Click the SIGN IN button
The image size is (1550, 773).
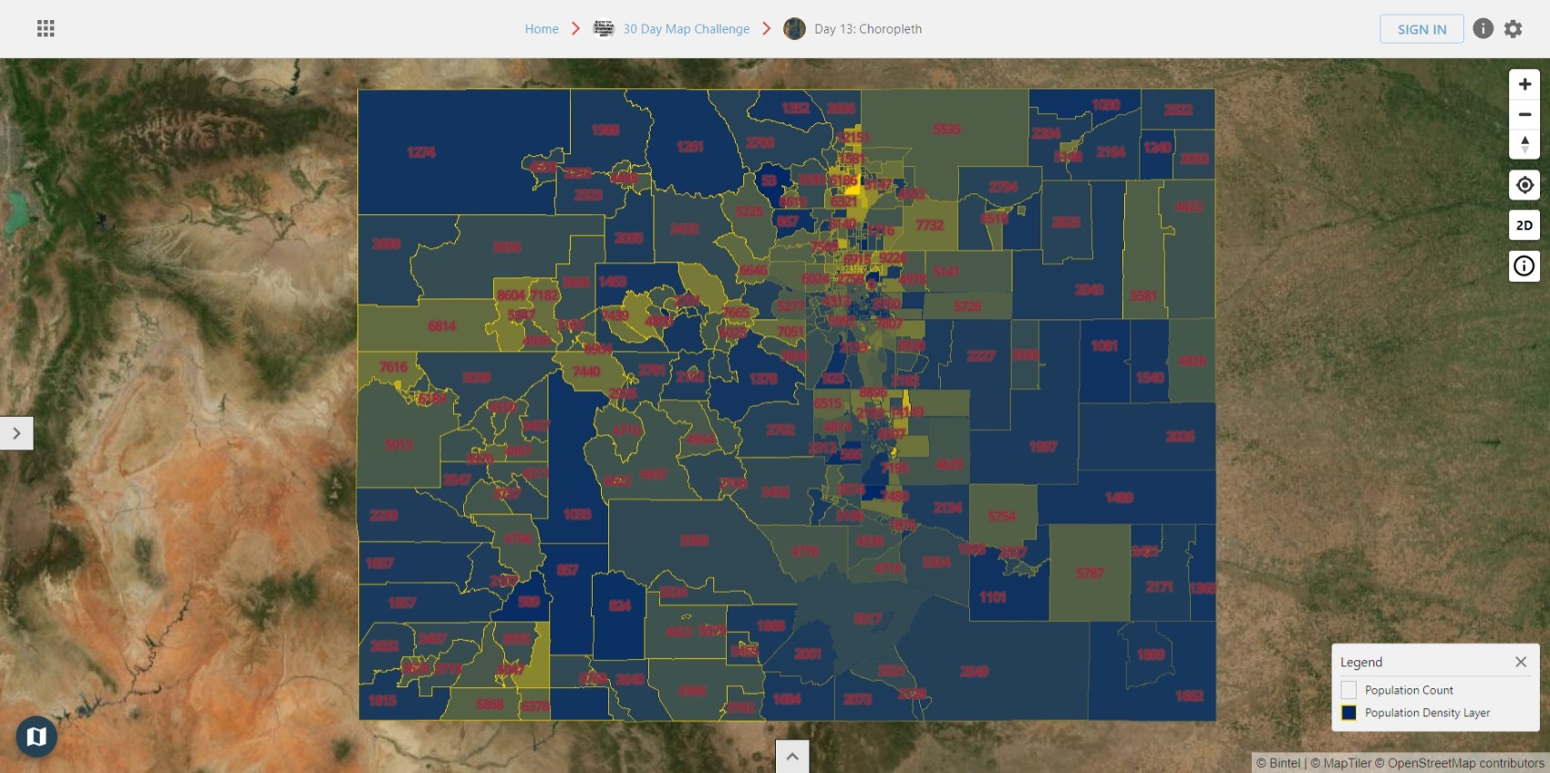[1421, 29]
